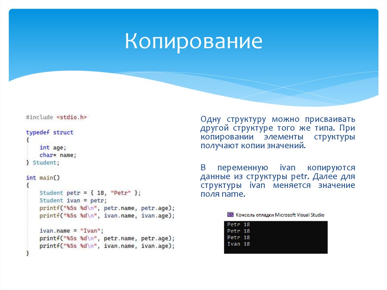
Task: Select the ivan.name = "Ivan" assignment
Action: click(70, 230)
